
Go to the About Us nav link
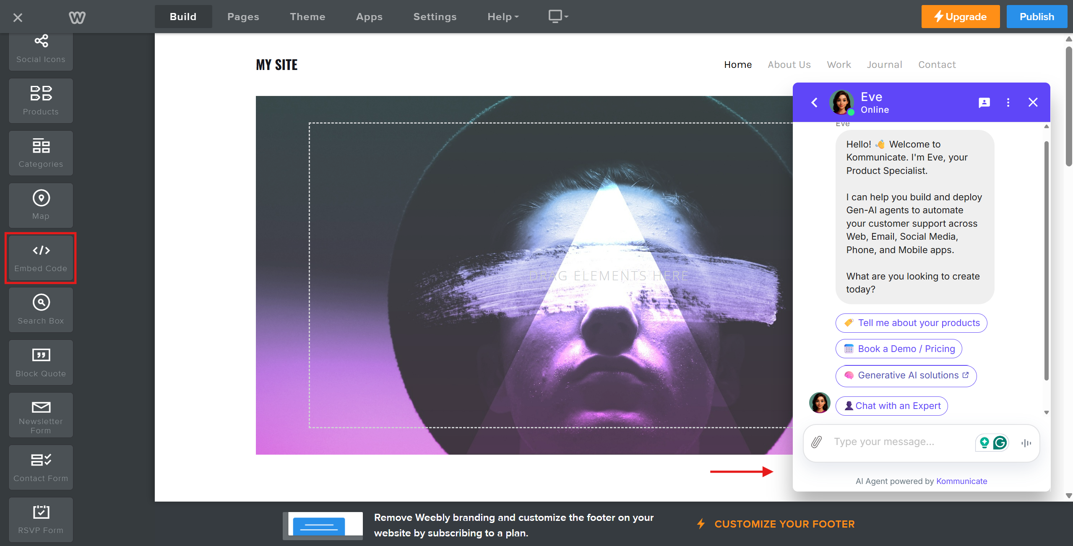[x=789, y=65]
